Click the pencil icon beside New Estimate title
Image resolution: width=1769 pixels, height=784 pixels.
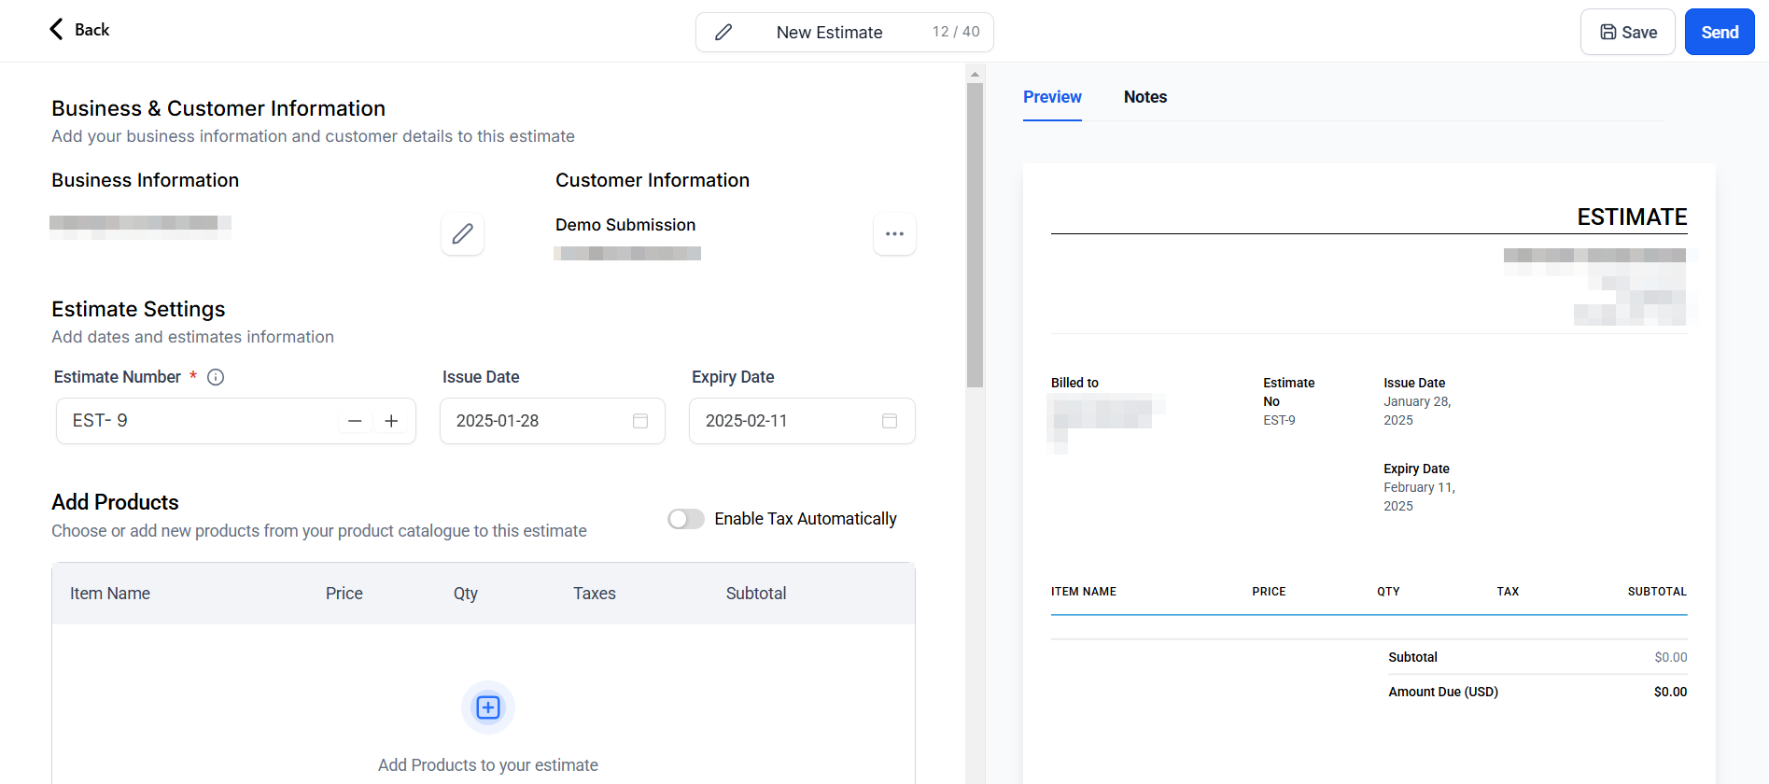point(723,33)
